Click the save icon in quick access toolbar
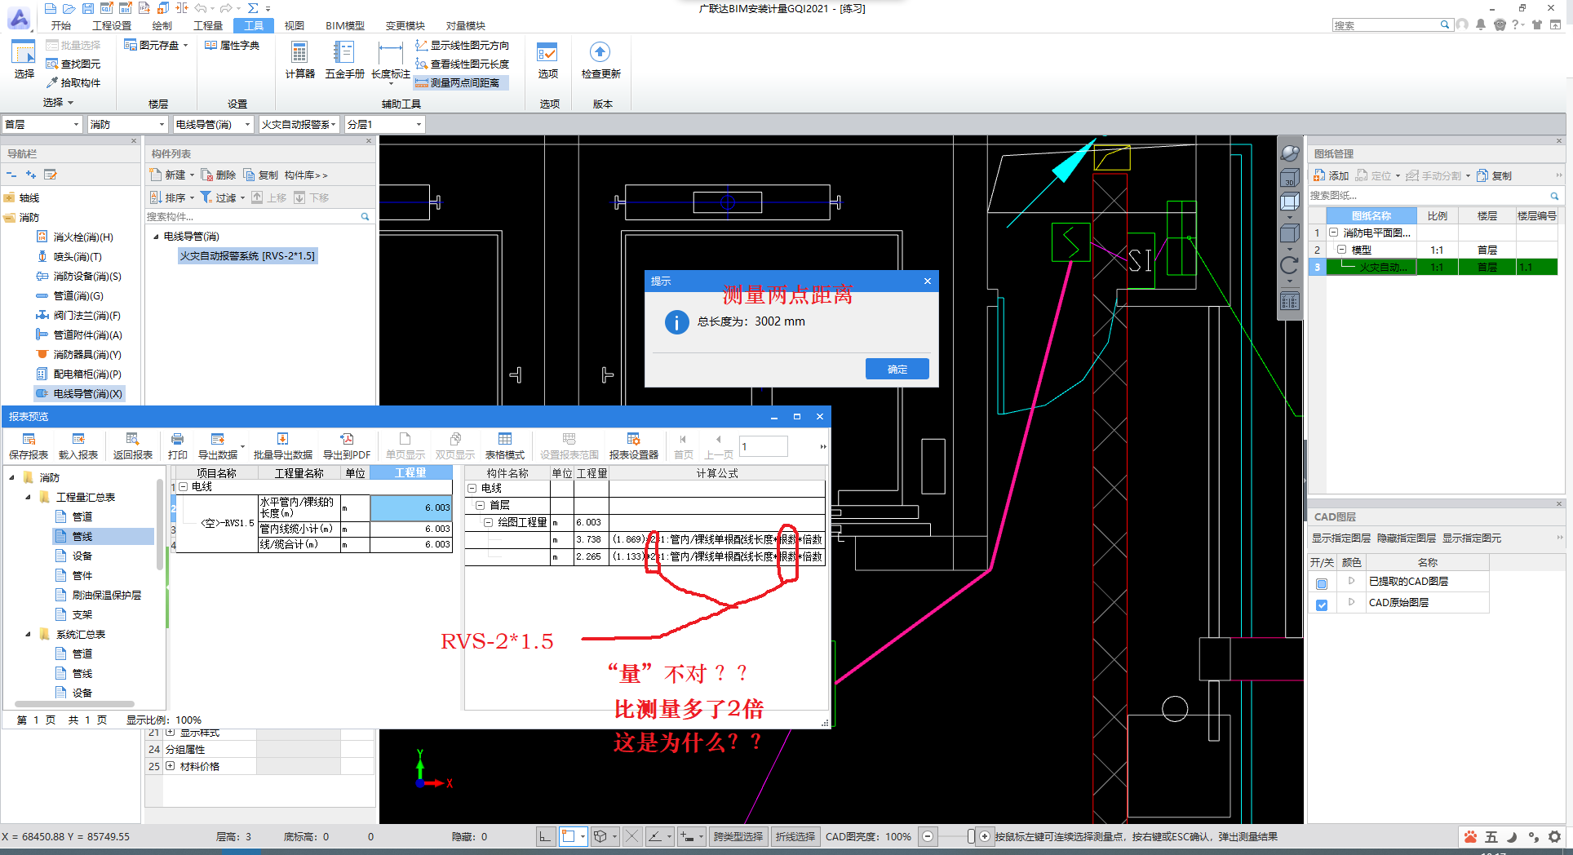The image size is (1573, 855). coord(87,8)
